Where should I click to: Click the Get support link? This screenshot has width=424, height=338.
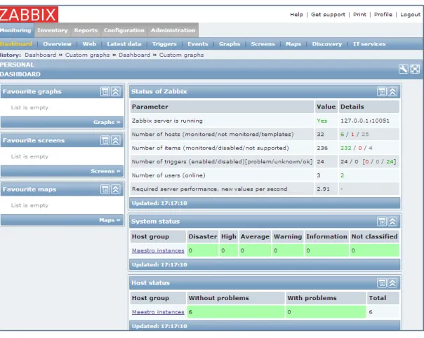point(328,14)
